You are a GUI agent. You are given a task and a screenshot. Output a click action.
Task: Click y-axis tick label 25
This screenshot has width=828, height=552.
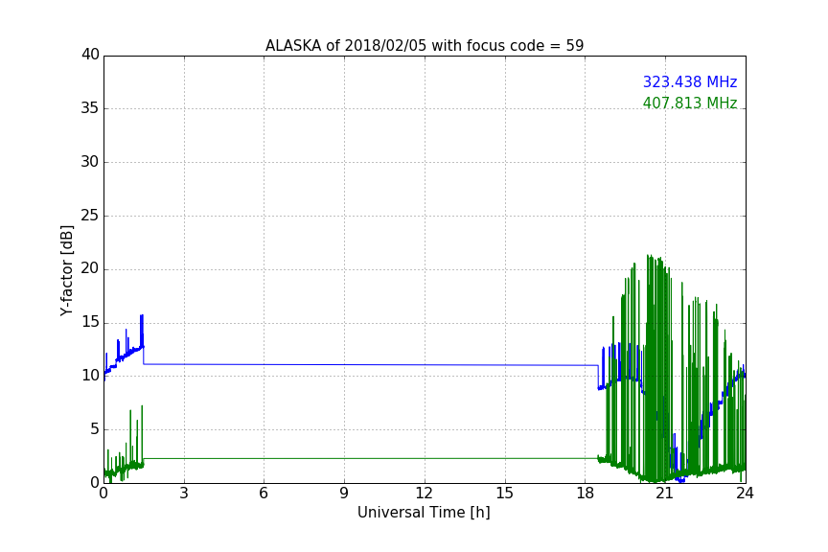click(90, 216)
